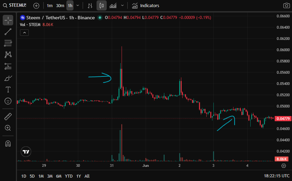Click the high price value H0.04794
The width and height of the screenshot is (292, 181).
(x=132, y=18)
